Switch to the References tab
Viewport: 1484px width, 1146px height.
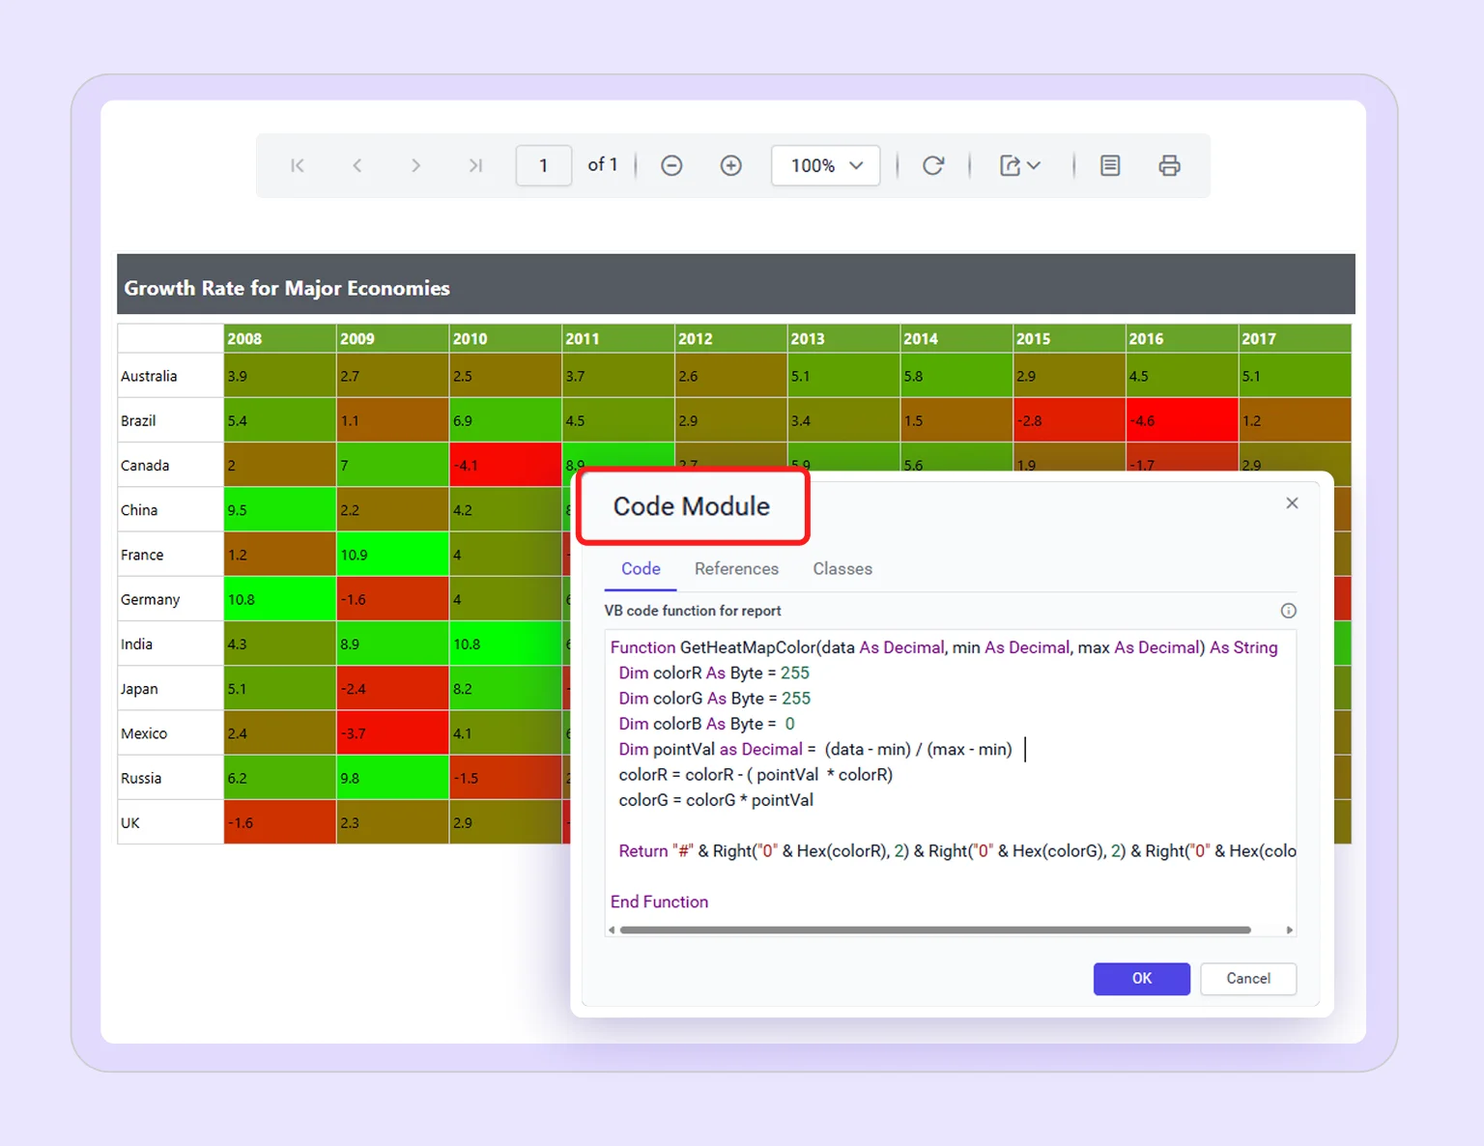pos(736,569)
